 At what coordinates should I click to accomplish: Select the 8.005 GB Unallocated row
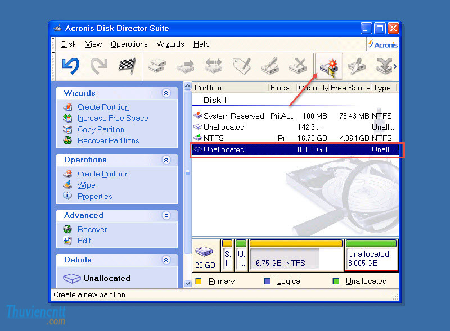tap(295, 149)
